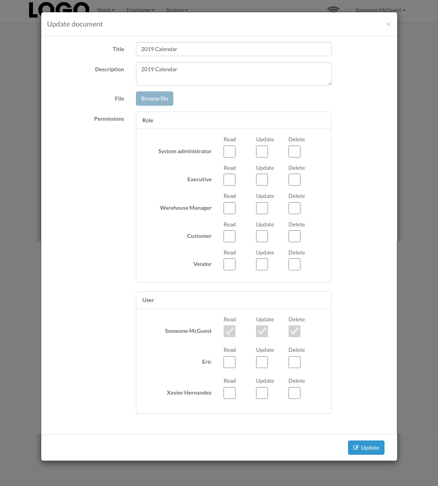Toggle Delete permission for Customer
438x486 pixels.
coord(295,236)
